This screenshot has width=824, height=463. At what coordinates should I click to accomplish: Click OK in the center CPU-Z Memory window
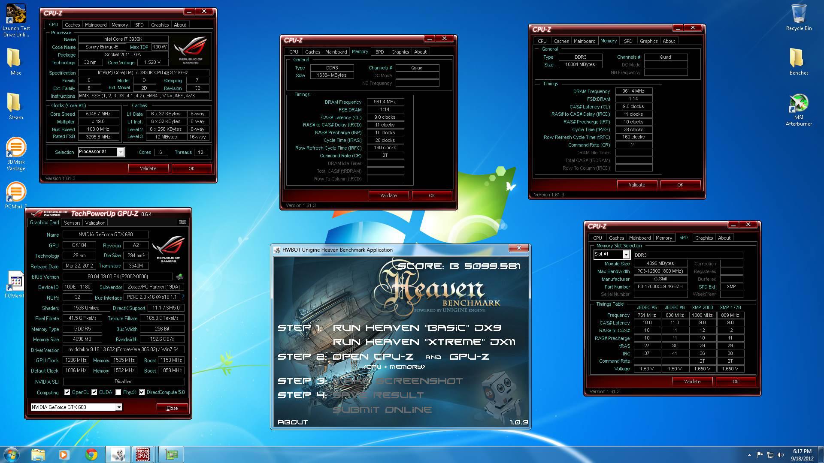[x=432, y=195]
